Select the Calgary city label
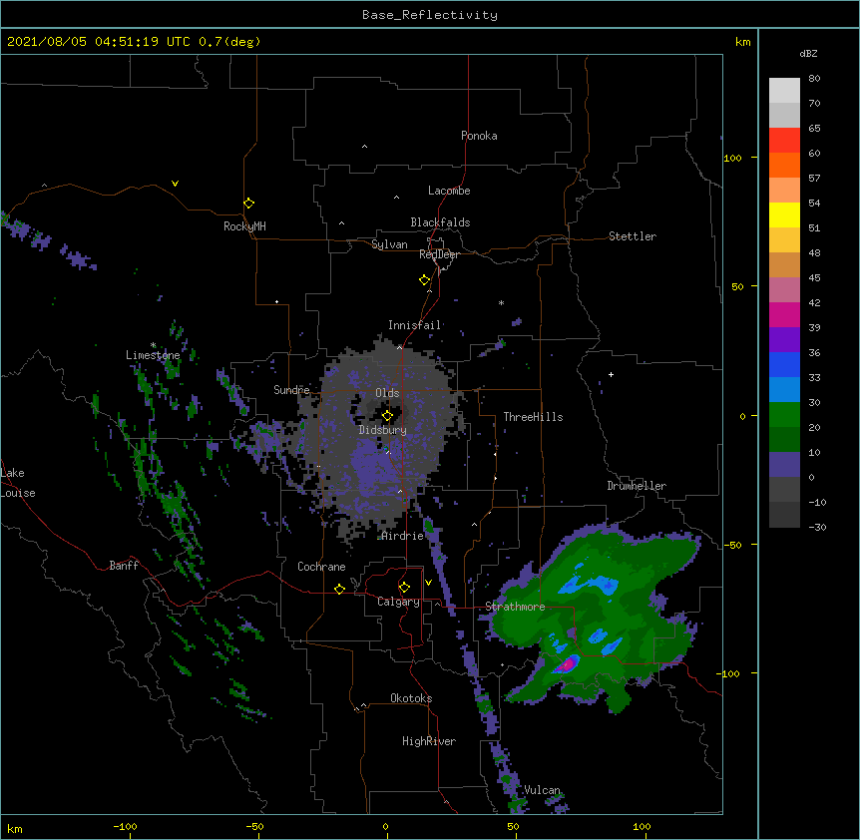Image resolution: width=860 pixels, height=840 pixels. coord(399,602)
